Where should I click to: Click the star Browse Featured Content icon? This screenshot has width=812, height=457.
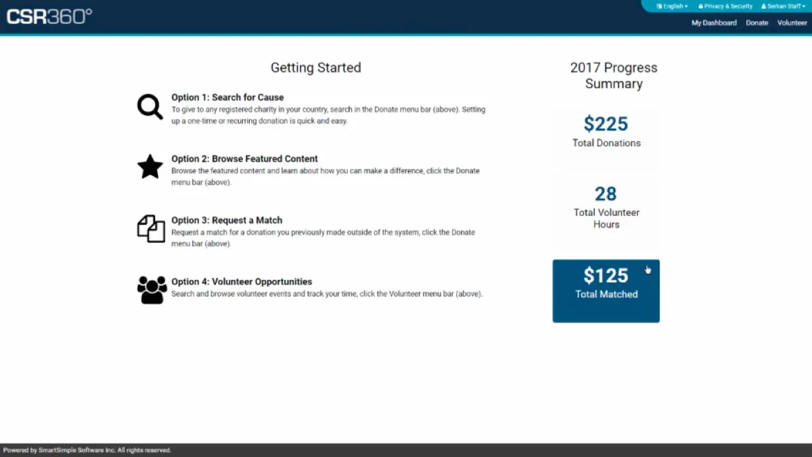coord(150,166)
